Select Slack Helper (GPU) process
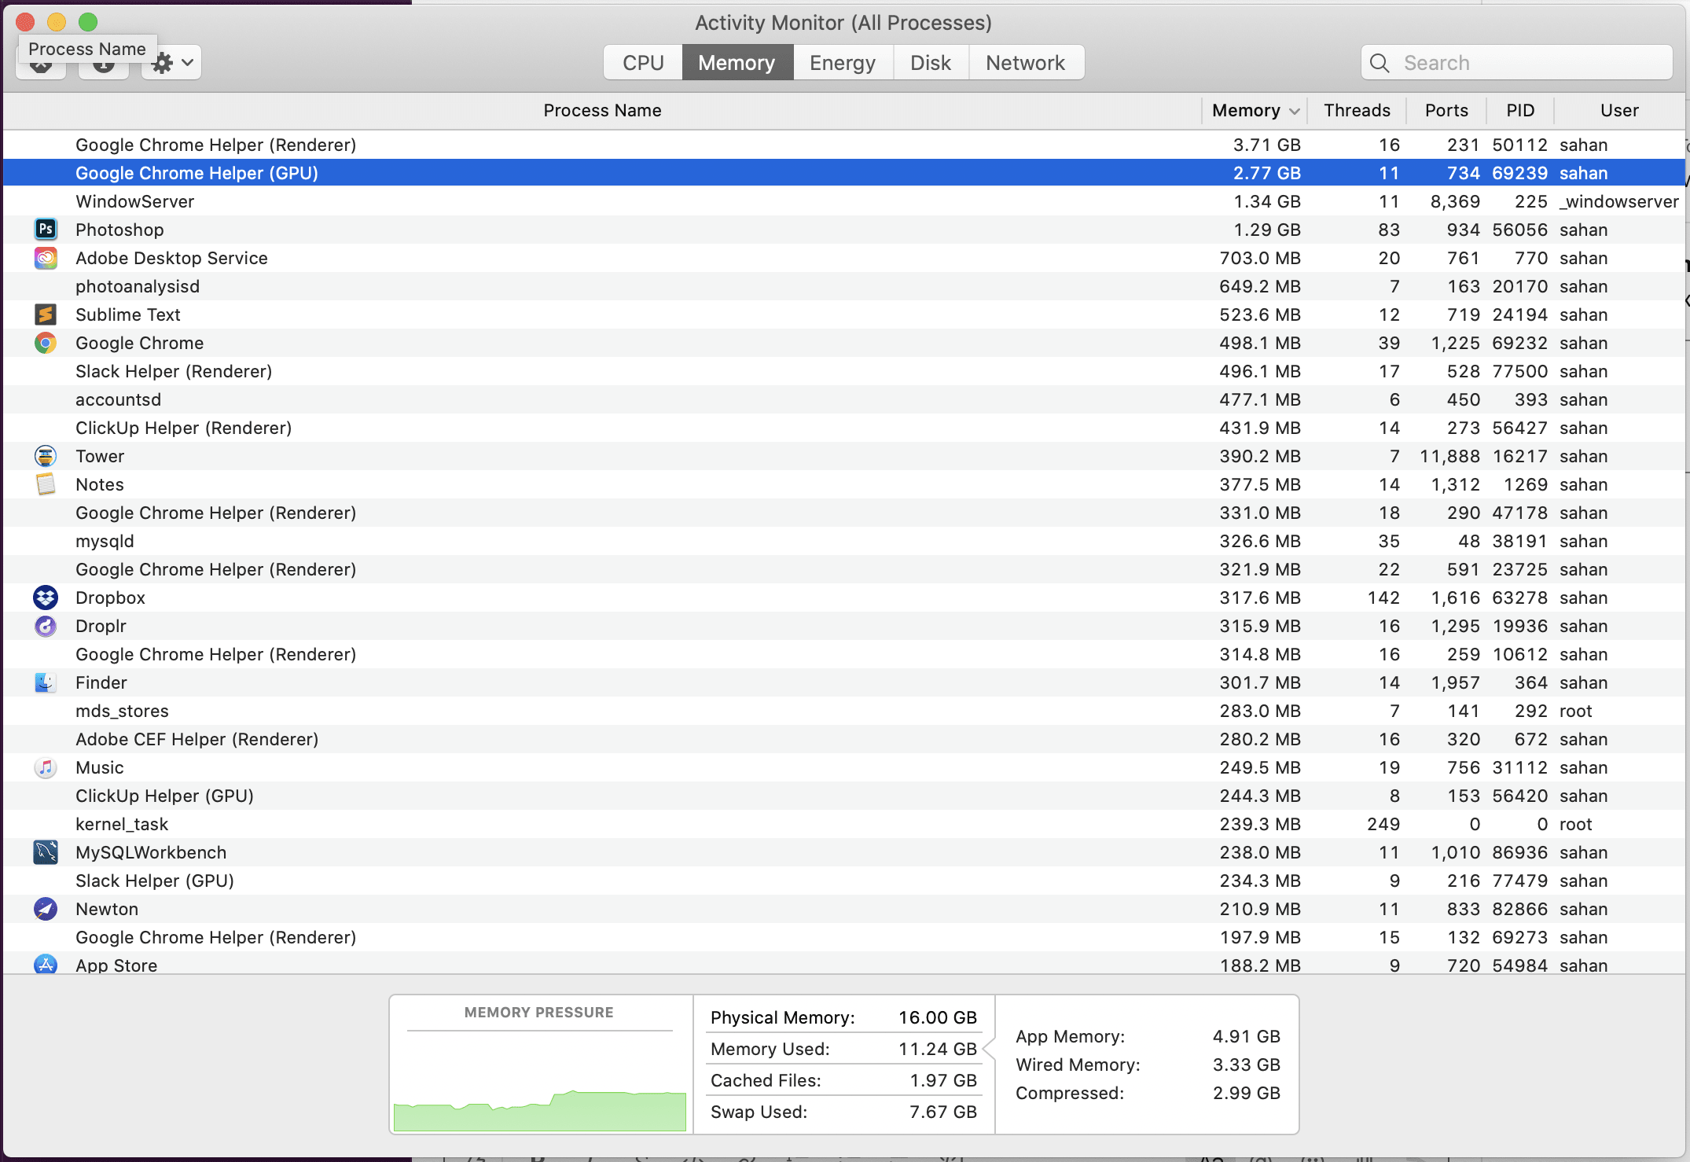Viewport: 1690px width, 1162px height. click(844, 881)
